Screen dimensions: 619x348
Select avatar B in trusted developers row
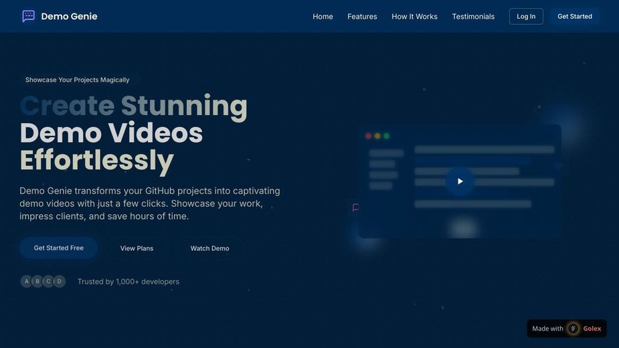tap(37, 281)
